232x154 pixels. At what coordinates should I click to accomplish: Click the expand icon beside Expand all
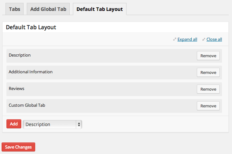pyautogui.click(x=175, y=40)
